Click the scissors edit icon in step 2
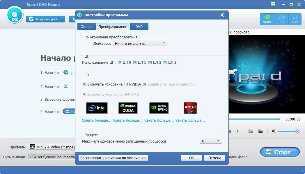 pos(66,86)
